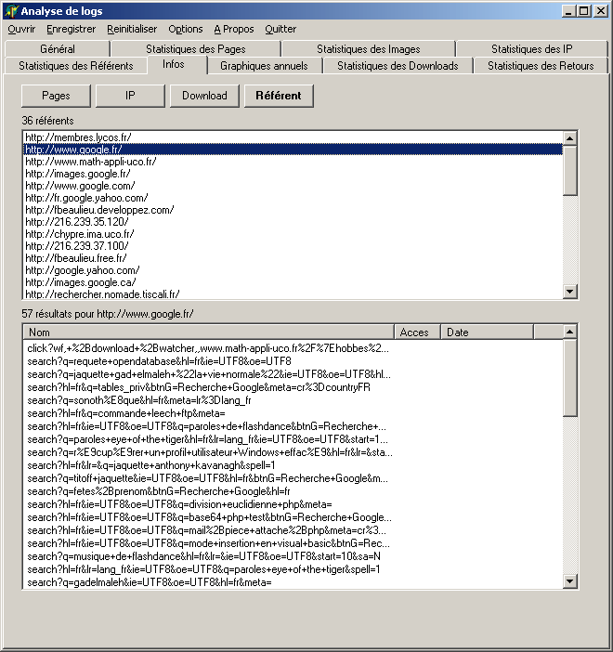The height and width of the screenshot is (652, 613).
Task: Open the Options menu
Action: 186,29
